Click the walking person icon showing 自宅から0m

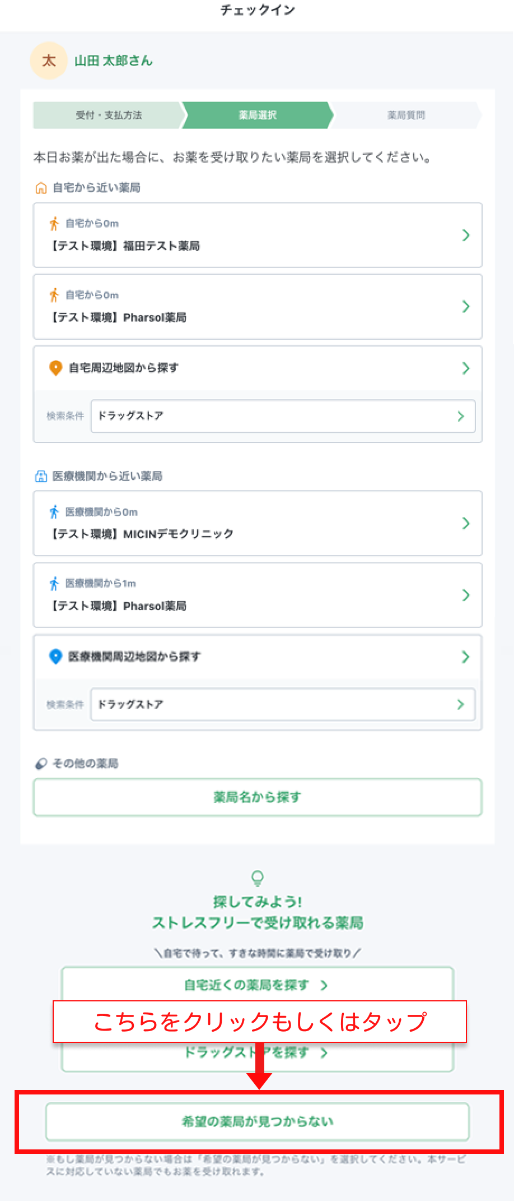click(x=54, y=223)
